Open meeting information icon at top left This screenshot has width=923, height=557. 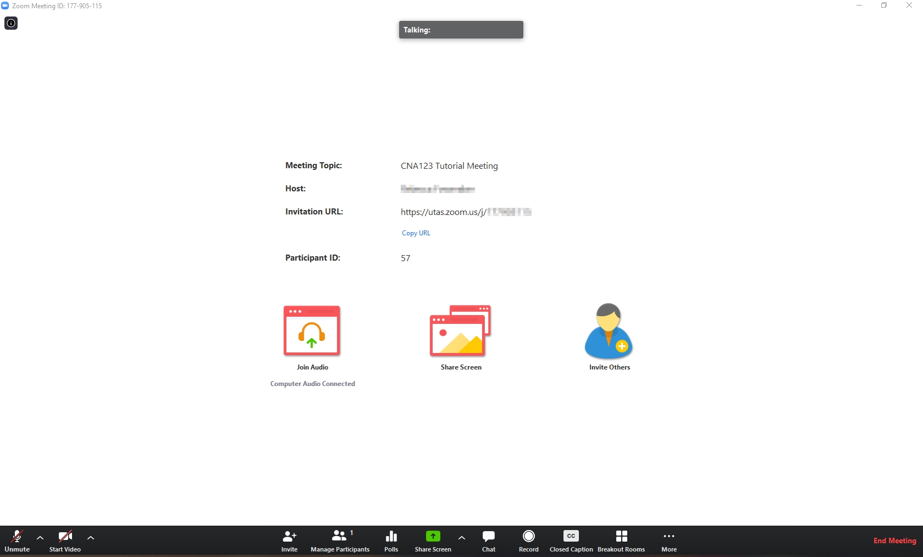(x=11, y=23)
